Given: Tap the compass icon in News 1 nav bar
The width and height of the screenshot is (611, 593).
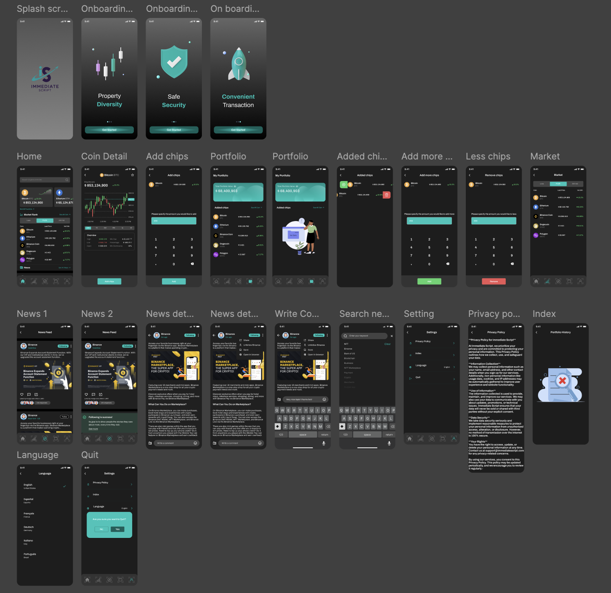Looking at the screenshot, I should tap(45, 438).
